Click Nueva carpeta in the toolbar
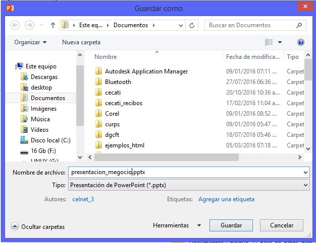The height and width of the screenshot is (243, 316). point(81,42)
